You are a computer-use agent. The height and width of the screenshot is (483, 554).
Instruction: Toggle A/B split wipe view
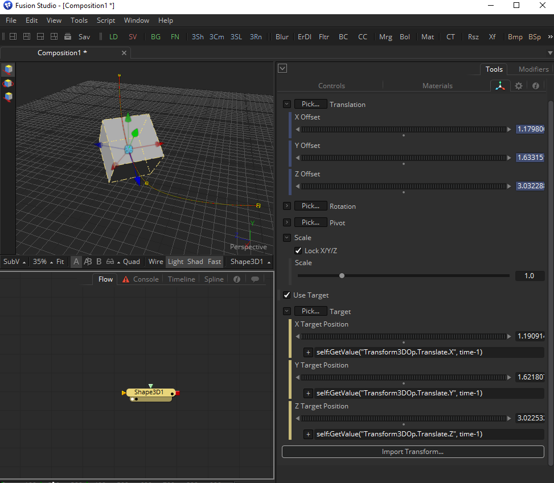88,262
